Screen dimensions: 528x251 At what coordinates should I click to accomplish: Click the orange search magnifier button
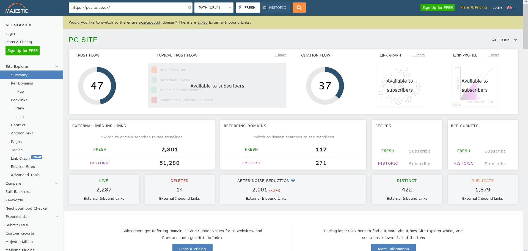[x=299, y=7]
